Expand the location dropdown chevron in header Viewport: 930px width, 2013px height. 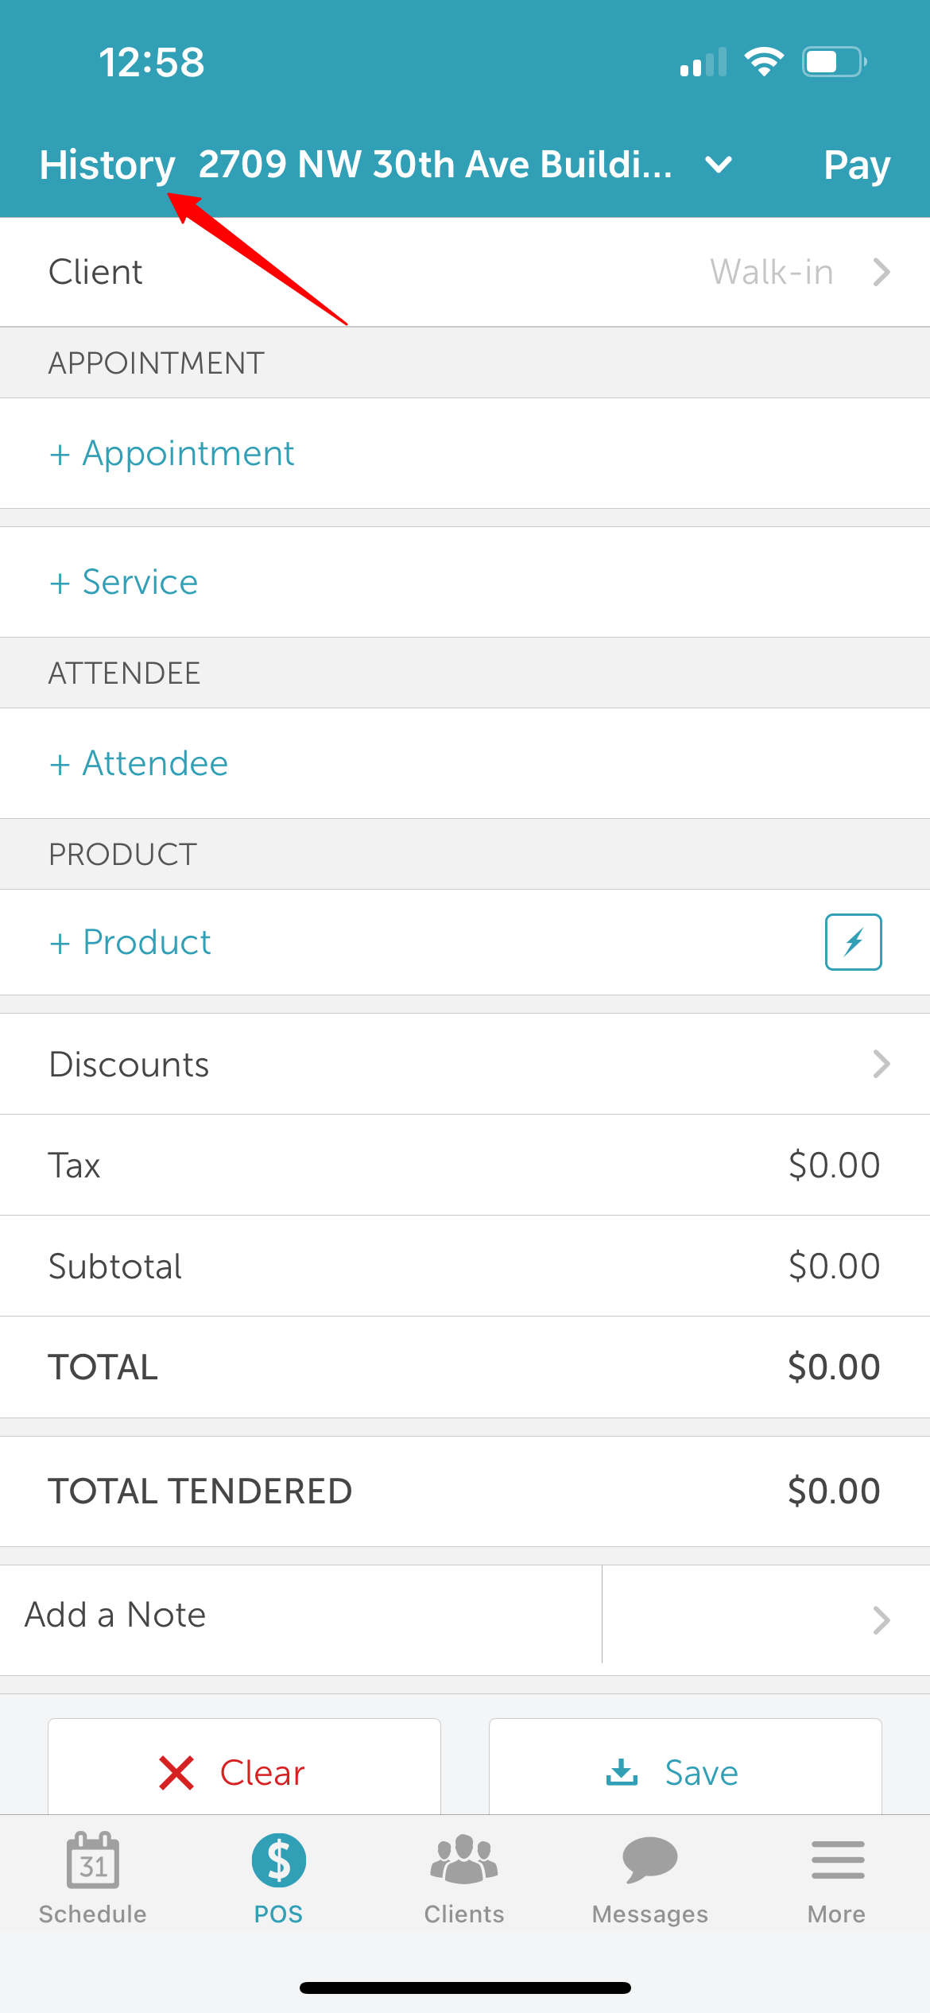pyautogui.click(x=719, y=165)
